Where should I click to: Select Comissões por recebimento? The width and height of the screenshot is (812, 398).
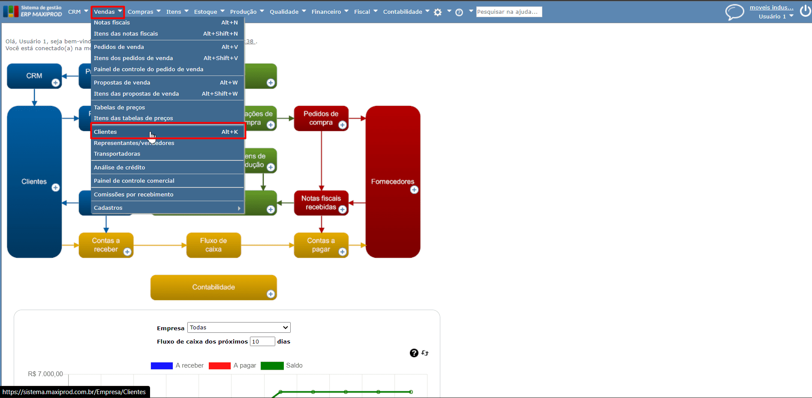point(168,194)
